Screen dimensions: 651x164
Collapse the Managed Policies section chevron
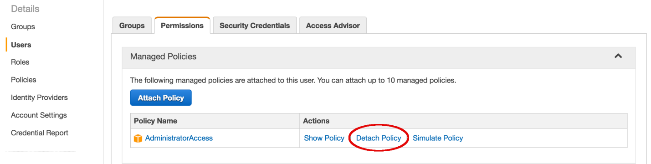618,56
